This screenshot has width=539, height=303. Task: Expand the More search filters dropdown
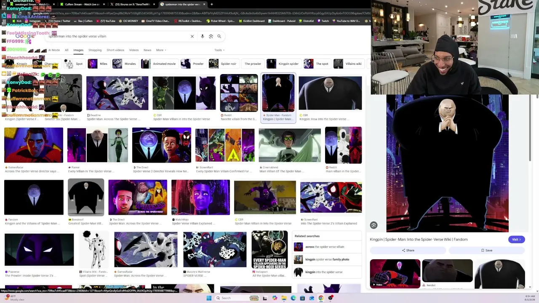161,50
